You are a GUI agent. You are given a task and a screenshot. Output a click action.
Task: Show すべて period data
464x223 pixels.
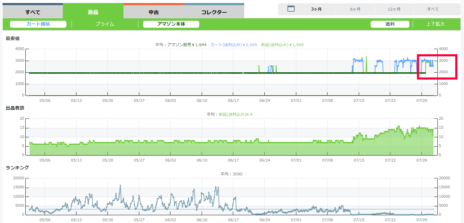pos(433,9)
